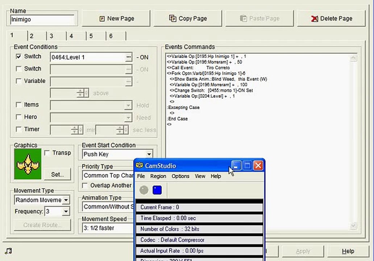The width and height of the screenshot is (374, 261).
Task: Click the event Name input field
Action: click(x=42, y=19)
